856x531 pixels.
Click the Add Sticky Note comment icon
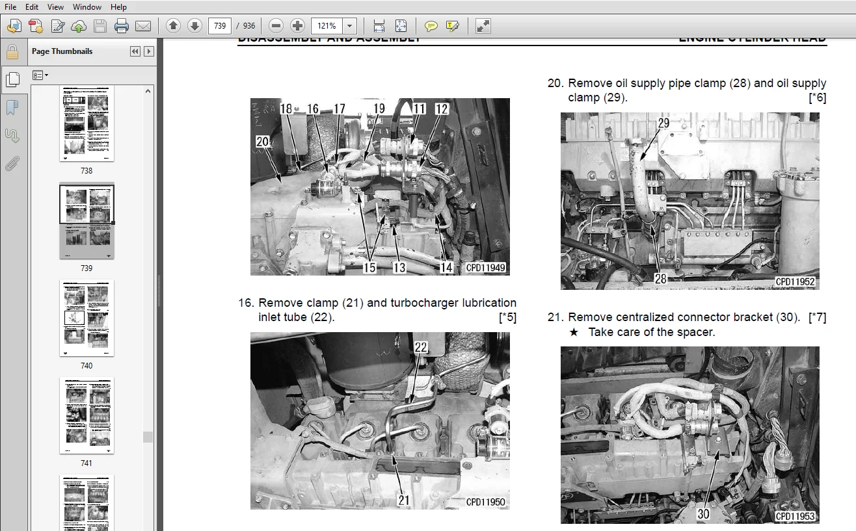click(431, 26)
